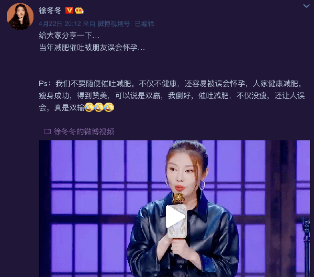Open the 徐冬冬的微博视频 link
The width and height of the screenshot is (314, 277).
click(x=84, y=131)
